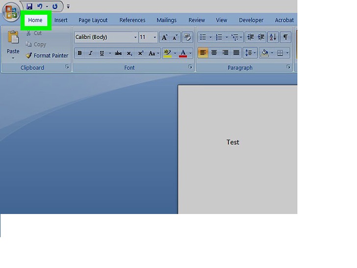Grow the font size
Screen dimensions: 357x268
(165, 37)
